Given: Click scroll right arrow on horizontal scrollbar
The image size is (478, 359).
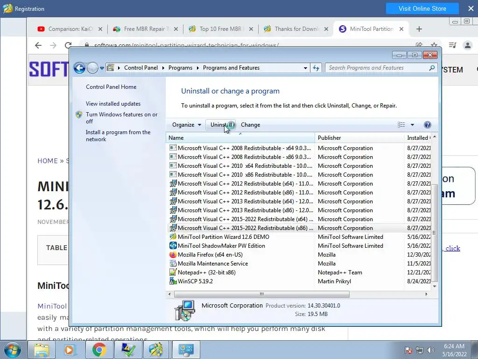Looking at the screenshot, I should pyautogui.click(x=426, y=294).
